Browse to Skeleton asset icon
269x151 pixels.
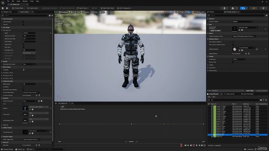33,109
